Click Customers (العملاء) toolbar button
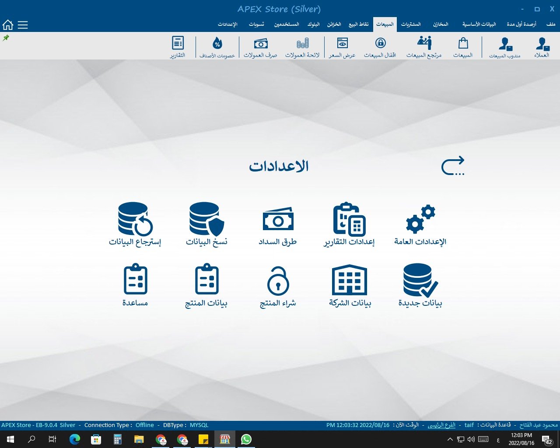Screen dimensions: 560x448 click(542, 47)
